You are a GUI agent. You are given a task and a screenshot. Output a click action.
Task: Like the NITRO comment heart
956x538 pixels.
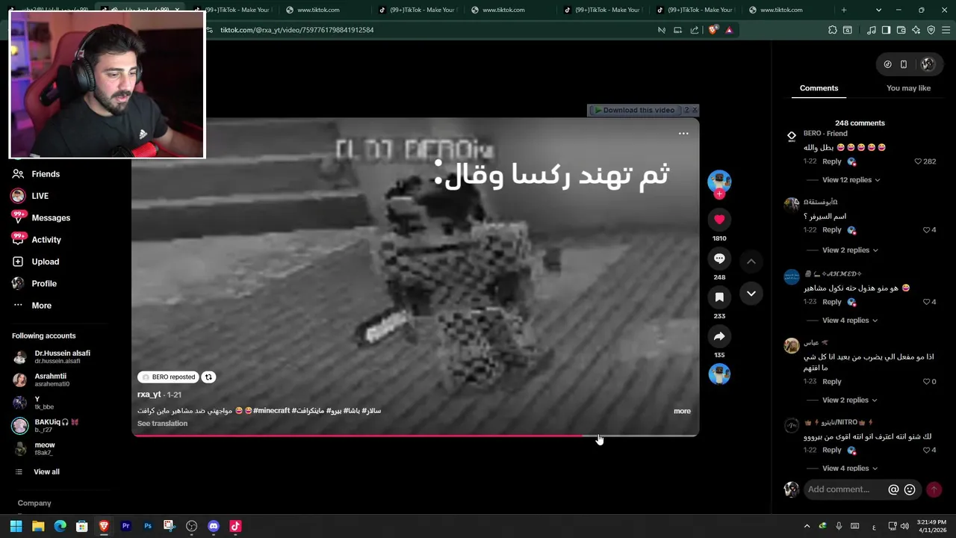tap(926, 451)
